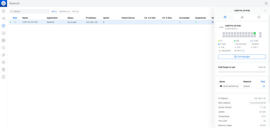This screenshot has width=270, height=128.
Task: Click the Default network cell in client list
Action: (x=246, y=86)
